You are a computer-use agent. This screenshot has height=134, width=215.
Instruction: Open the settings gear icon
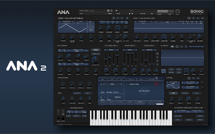point(112,10)
